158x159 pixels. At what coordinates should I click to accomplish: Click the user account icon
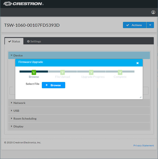[x=153, y=12]
